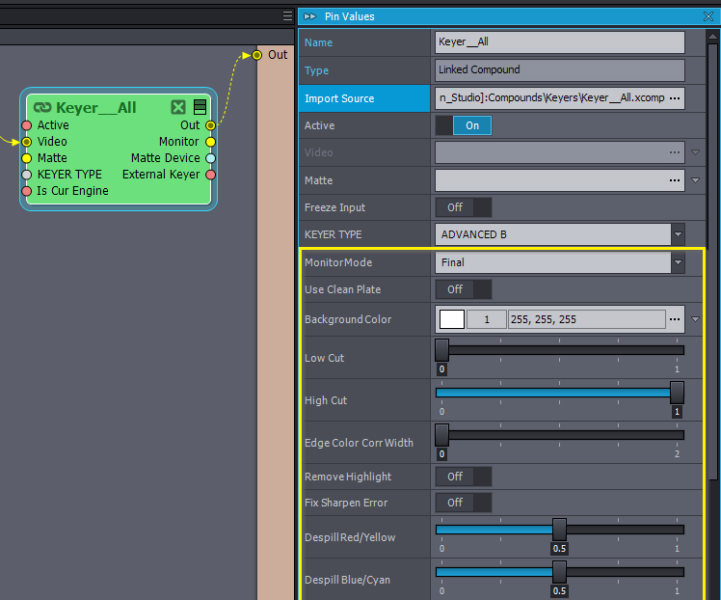This screenshot has height=600, width=721.
Task: Click the Monitor output pin on the node
Action: coord(210,142)
